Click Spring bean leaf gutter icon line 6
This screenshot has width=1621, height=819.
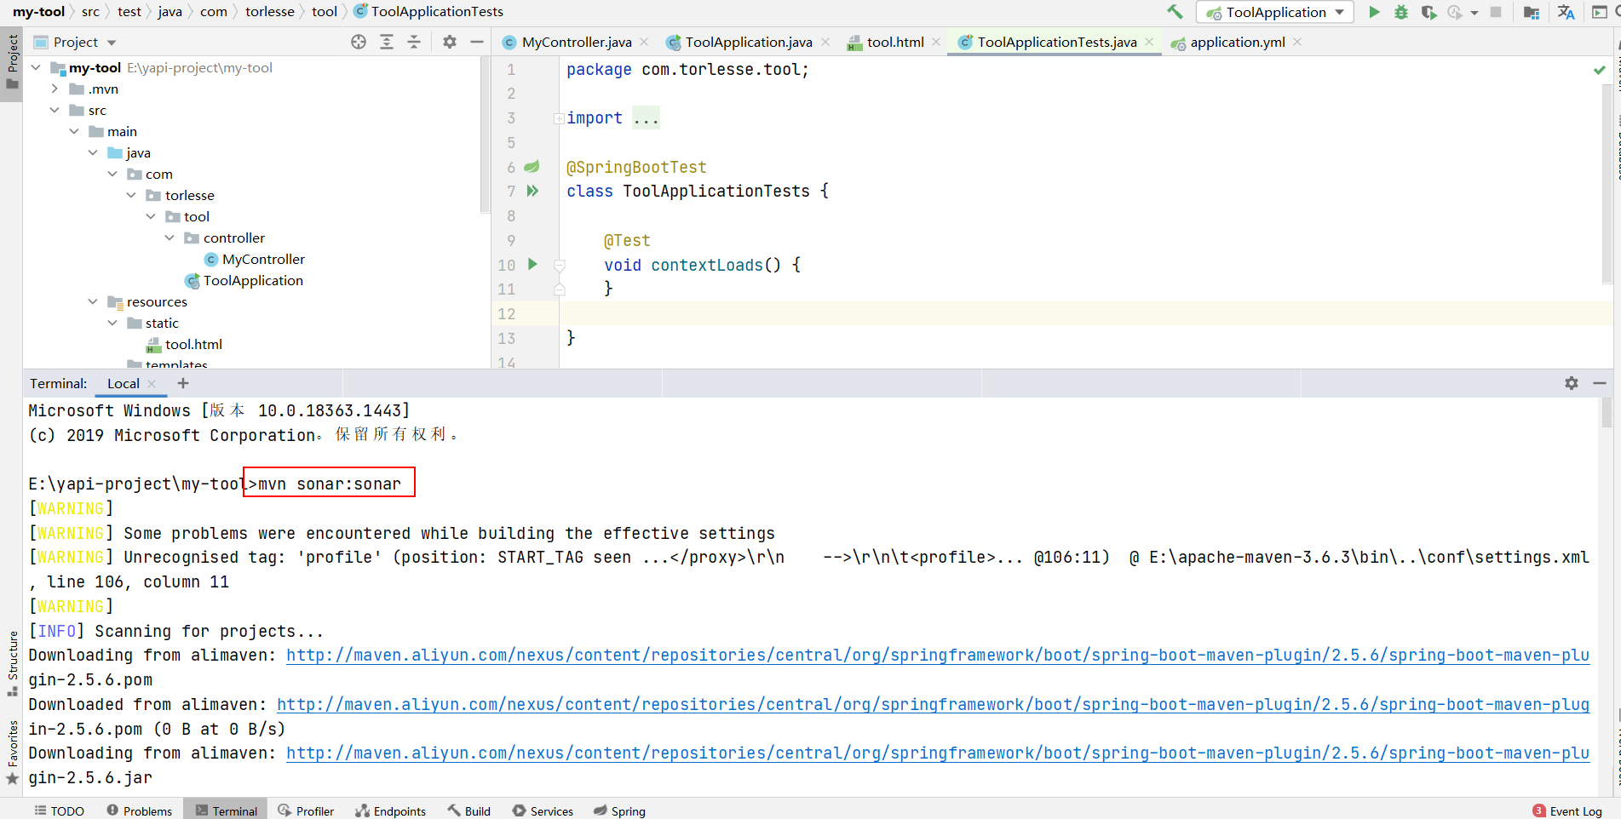532,166
